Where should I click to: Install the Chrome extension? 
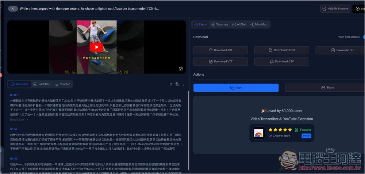coord(306,136)
